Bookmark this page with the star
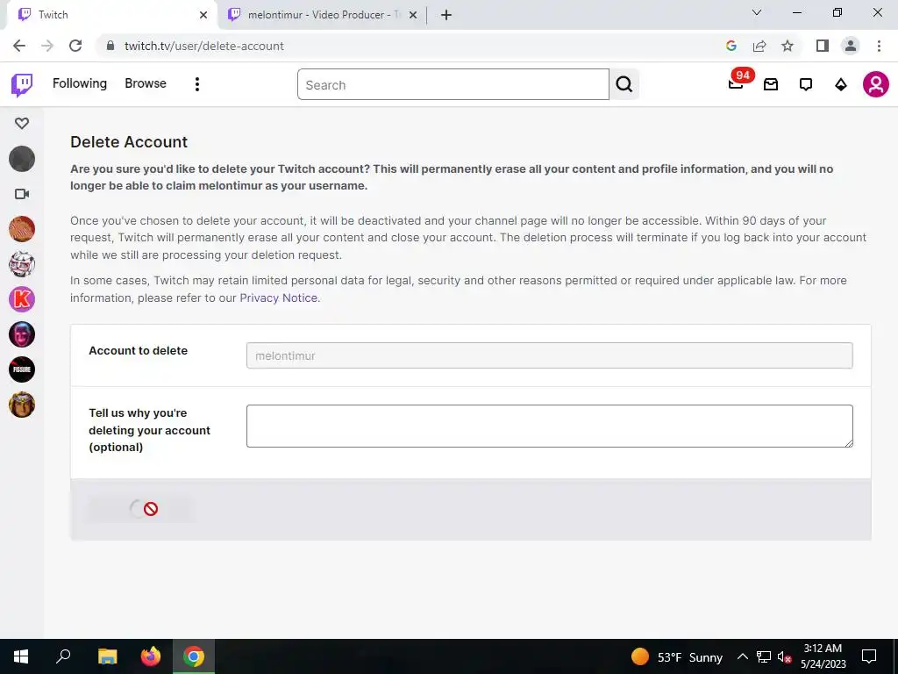This screenshot has width=898, height=674. point(788,46)
